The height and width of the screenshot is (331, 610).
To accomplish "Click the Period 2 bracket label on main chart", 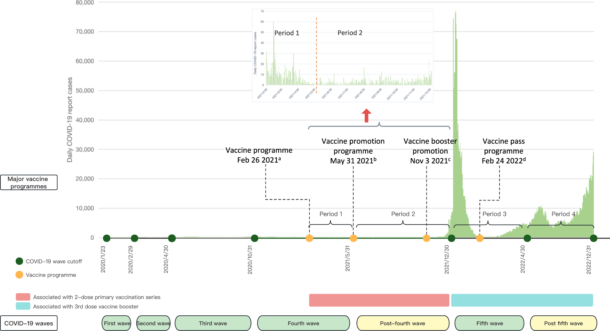I will 403,214.
